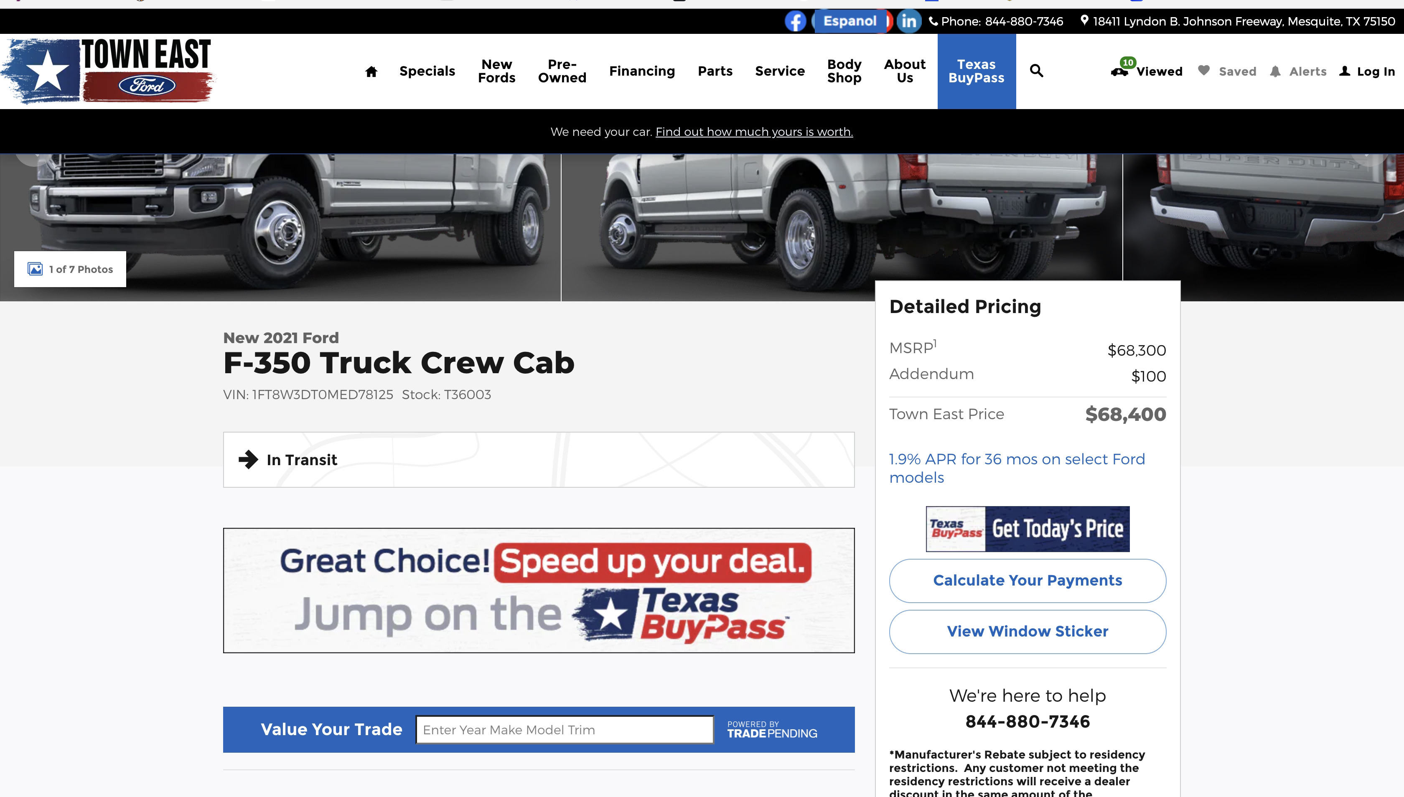Click the MSRP footnote label

[913, 347]
